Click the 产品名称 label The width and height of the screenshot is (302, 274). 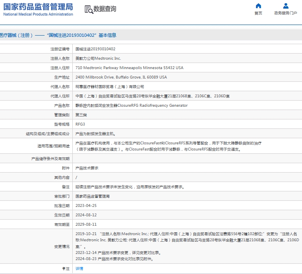pyautogui.click(x=62, y=106)
